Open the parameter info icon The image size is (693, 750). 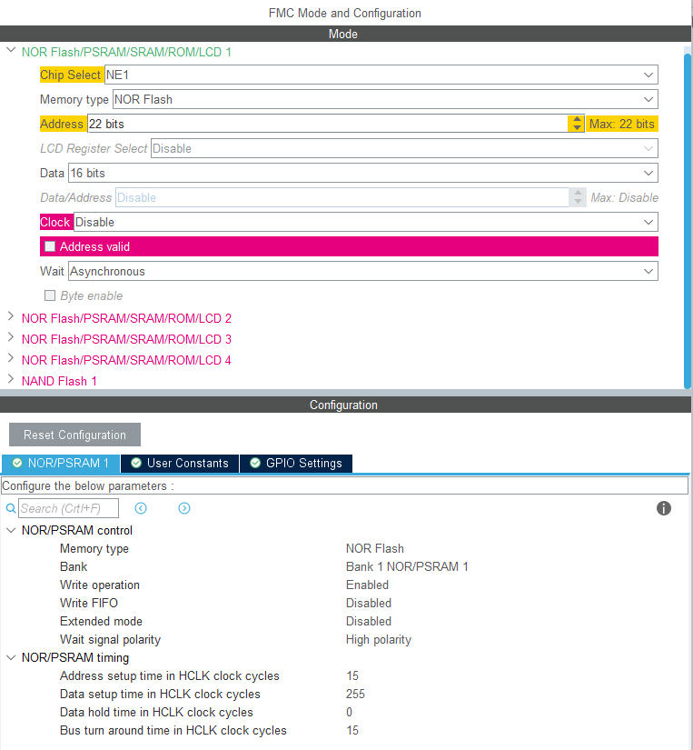click(663, 508)
